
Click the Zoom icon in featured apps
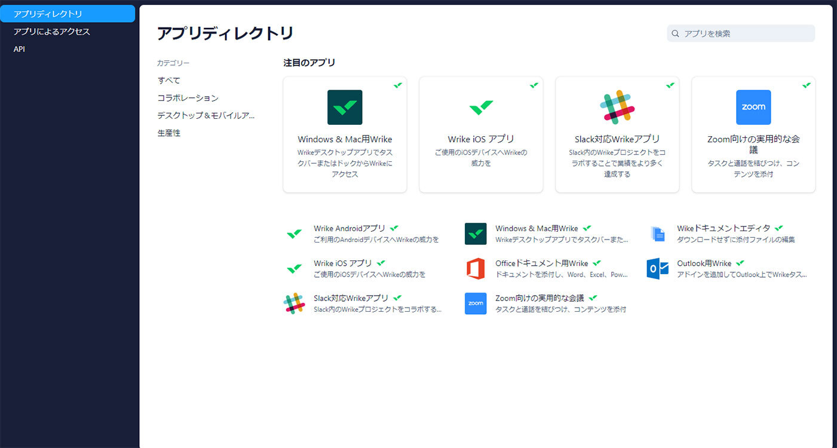pos(753,108)
